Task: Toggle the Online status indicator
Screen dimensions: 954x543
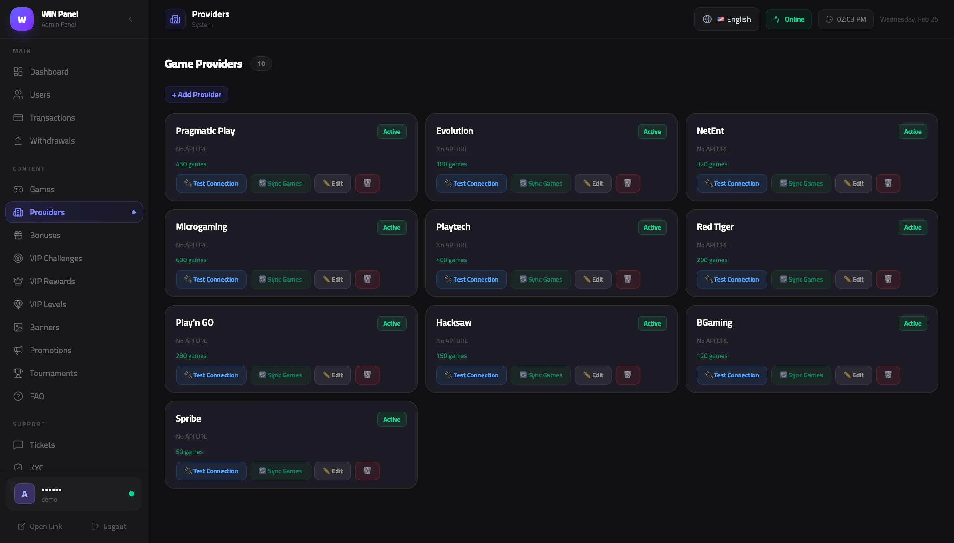Action: coord(788,19)
